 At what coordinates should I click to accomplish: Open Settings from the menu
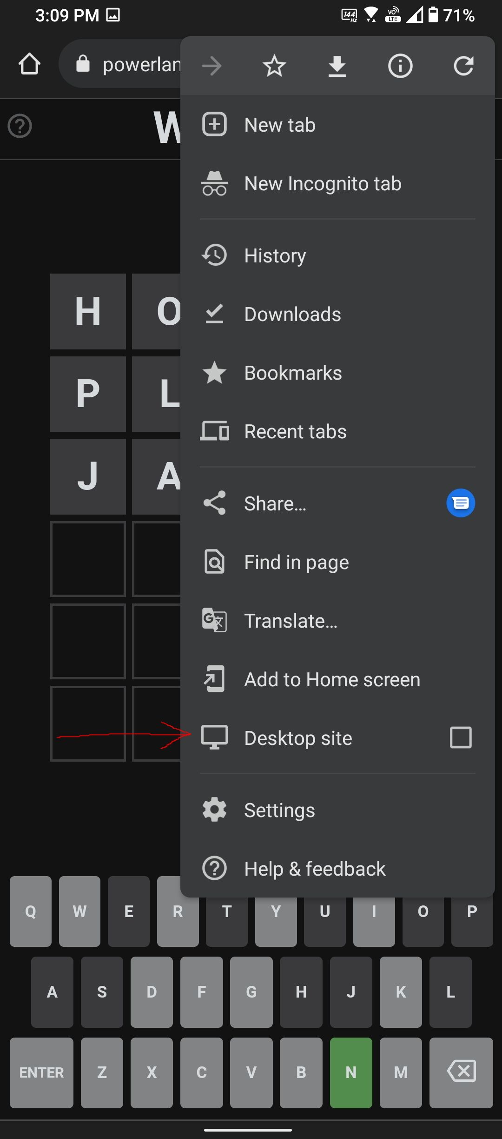[x=279, y=810]
